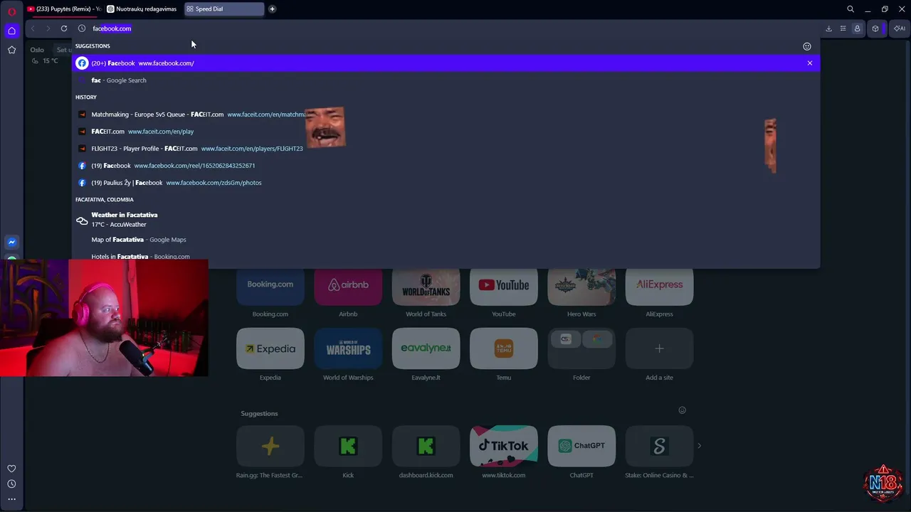Open the Matchmaking Europe 5v5 Queue history entry

[x=446, y=114]
